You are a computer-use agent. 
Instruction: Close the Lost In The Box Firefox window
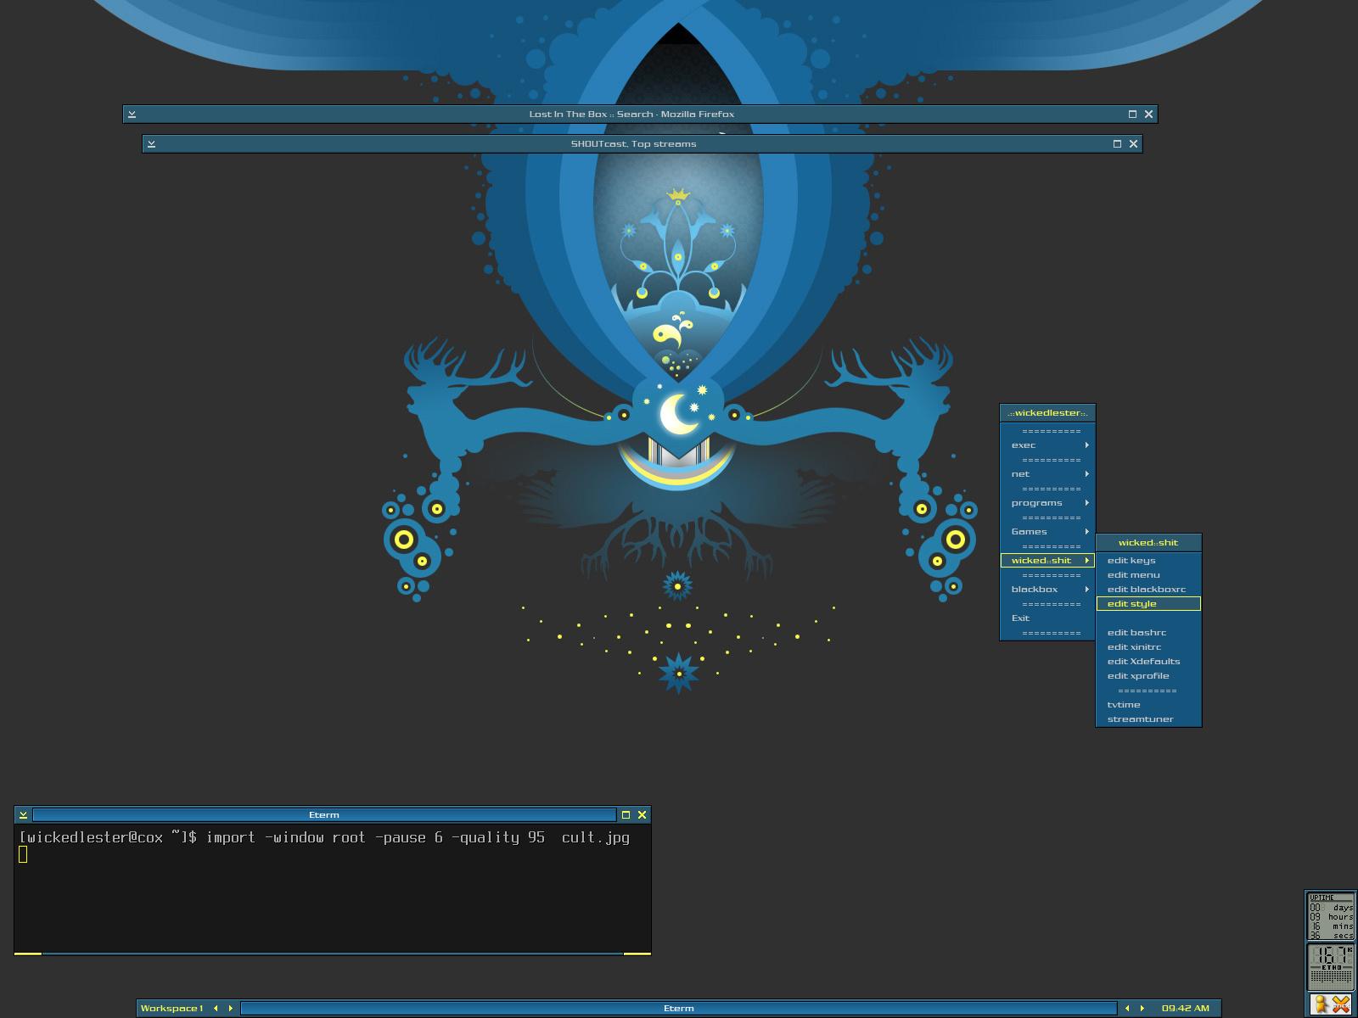1148,115
